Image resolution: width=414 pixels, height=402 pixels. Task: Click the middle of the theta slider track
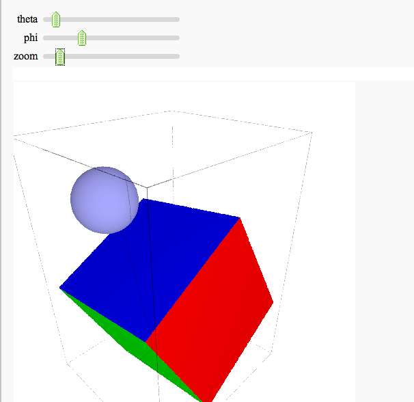[111, 20]
